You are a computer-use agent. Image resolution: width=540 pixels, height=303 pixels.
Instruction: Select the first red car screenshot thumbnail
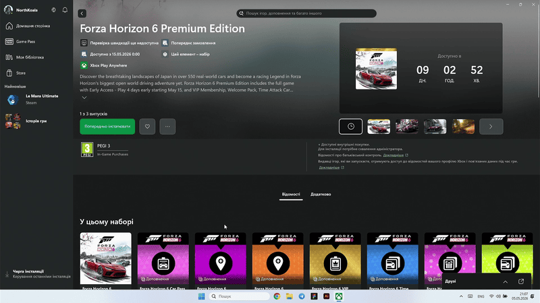[x=379, y=127]
